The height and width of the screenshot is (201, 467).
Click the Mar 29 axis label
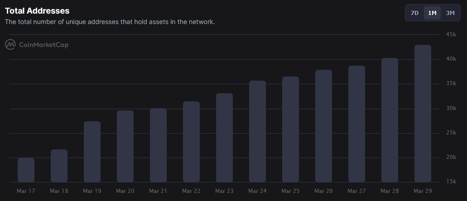[422, 191]
